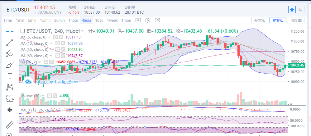Toggle night mode moon button

(301, 10)
